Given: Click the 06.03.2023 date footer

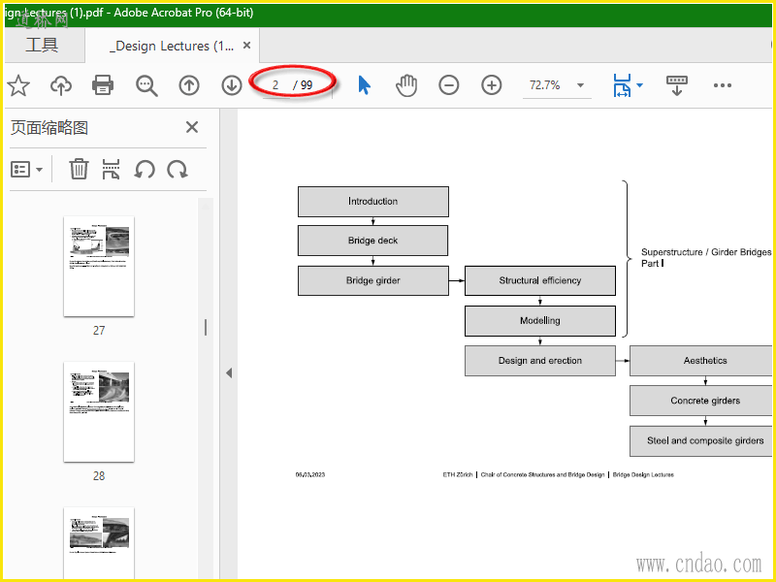Looking at the screenshot, I should click(x=310, y=474).
